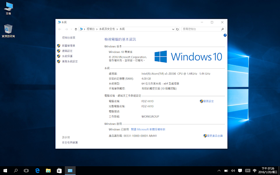Open the help question mark icon
Screen dimensions: 280x175
pyautogui.click(x=225, y=35)
